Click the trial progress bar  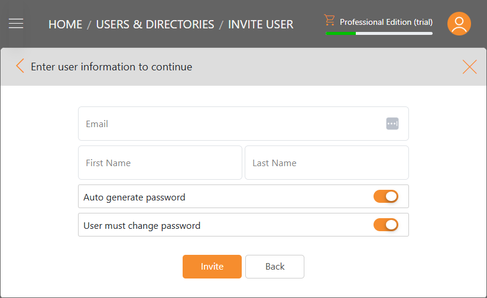click(x=379, y=33)
